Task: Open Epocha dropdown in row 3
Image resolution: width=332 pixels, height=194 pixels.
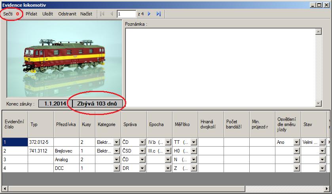Action: [168, 159]
